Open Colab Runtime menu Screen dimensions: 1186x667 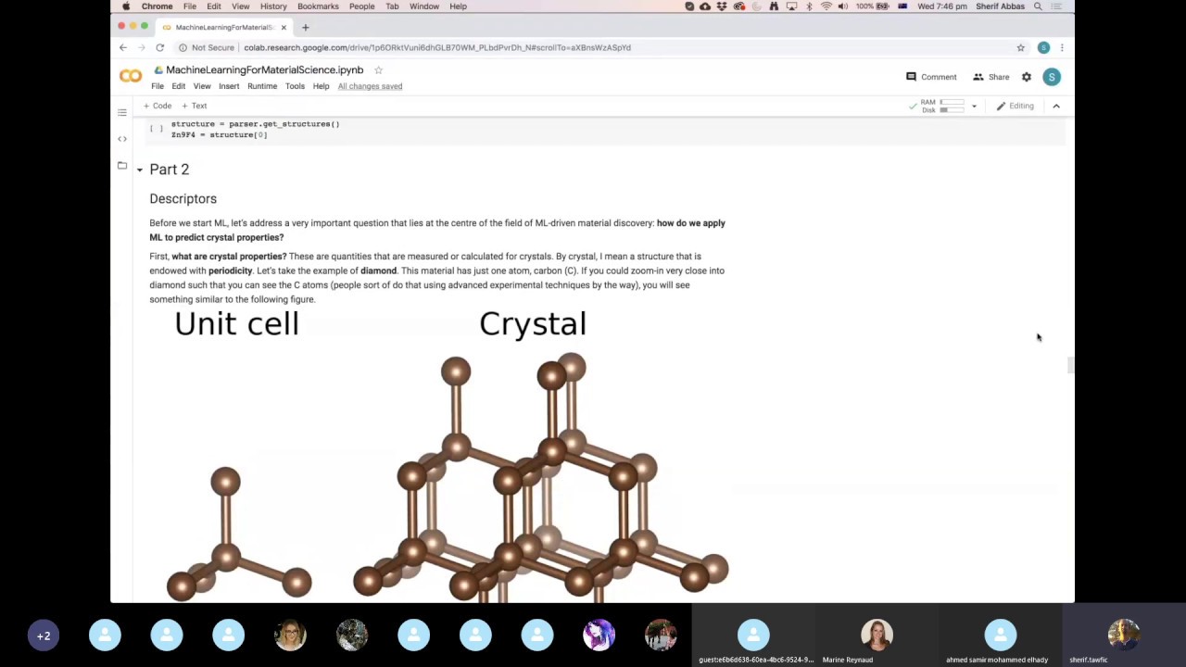click(x=262, y=86)
